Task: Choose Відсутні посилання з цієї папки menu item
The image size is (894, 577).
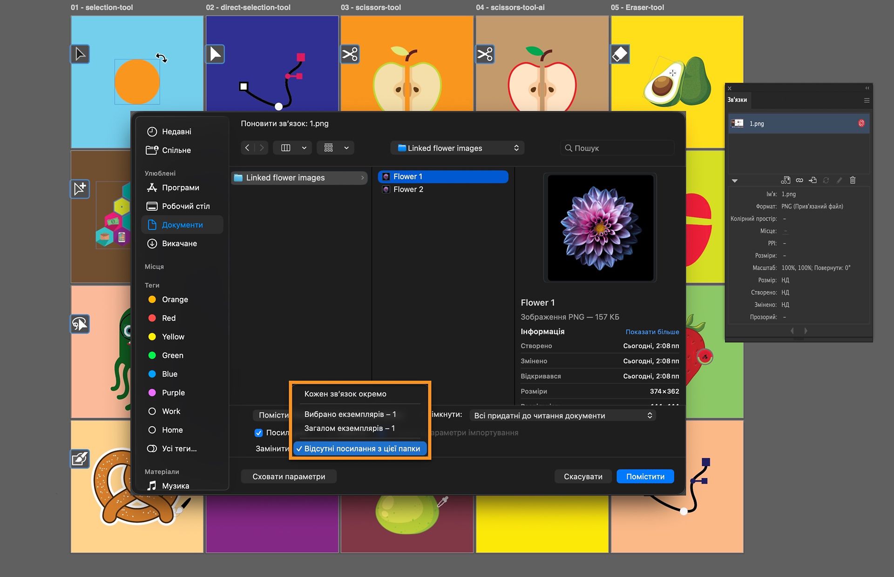Action: click(x=360, y=449)
